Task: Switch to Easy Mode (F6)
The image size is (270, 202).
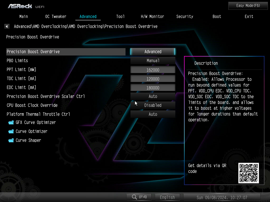Action: [248, 6]
